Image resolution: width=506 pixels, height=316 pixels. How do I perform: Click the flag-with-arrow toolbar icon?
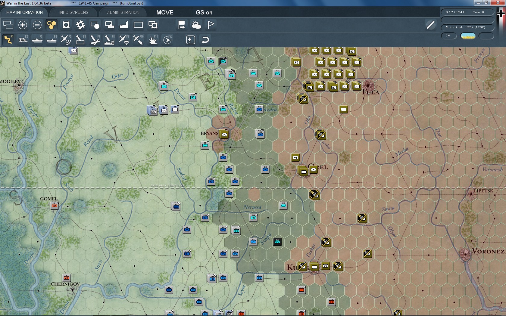182,25
